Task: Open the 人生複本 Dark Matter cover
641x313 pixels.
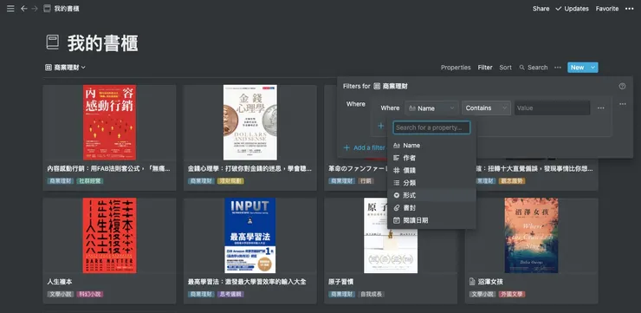Action: click(x=109, y=235)
